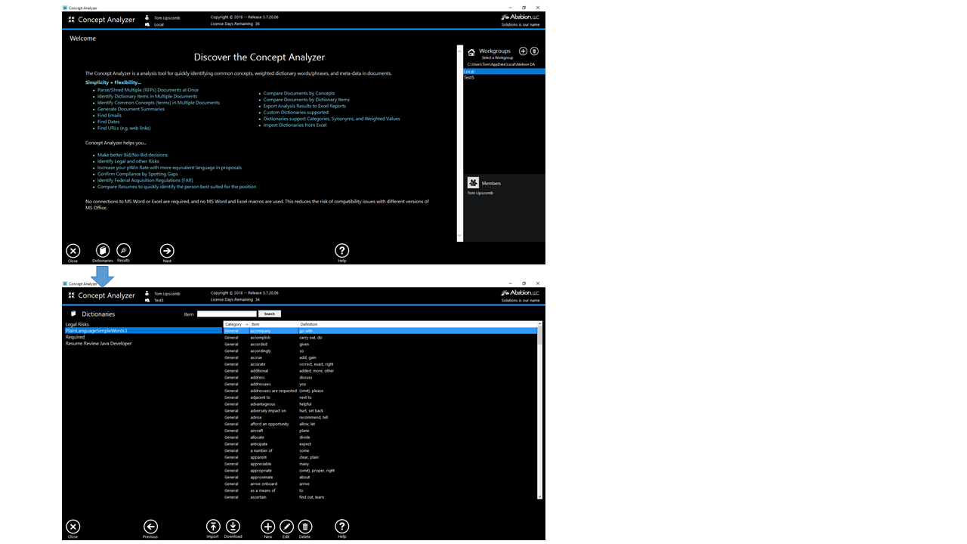
Task: Click 'Tom Lipscomb' under Members
Action: point(480,193)
